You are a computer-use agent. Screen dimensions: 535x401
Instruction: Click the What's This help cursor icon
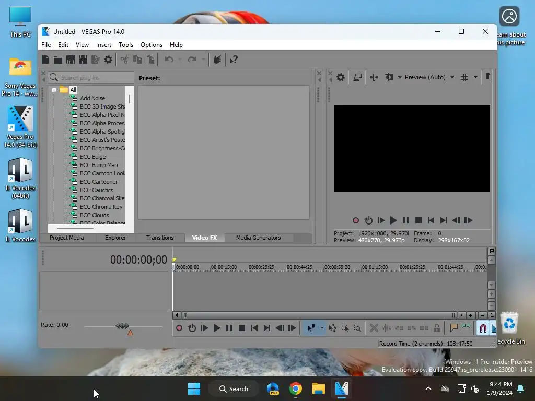pyautogui.click(x=234, y=60)
